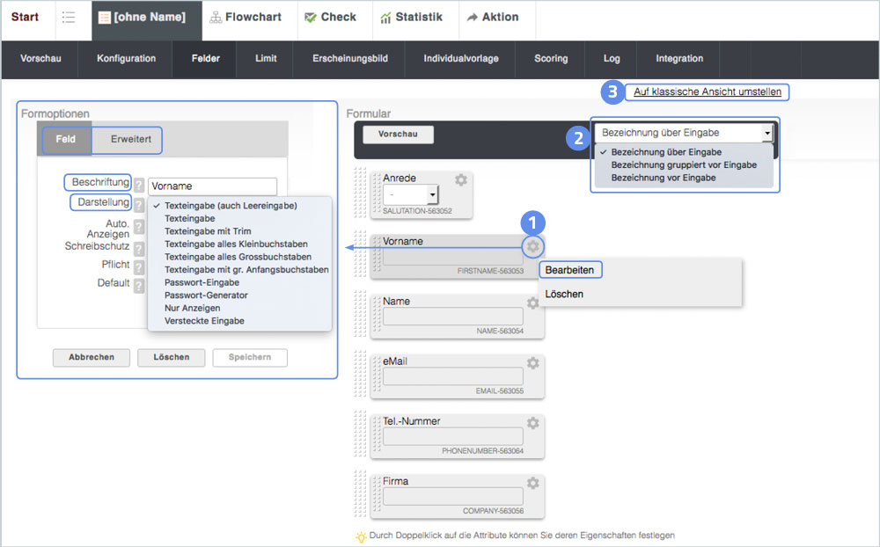This screenshot has height=547, width=880.
Task: Click the gear icon for Tel.-Nummer
Action: click(532, 423)
